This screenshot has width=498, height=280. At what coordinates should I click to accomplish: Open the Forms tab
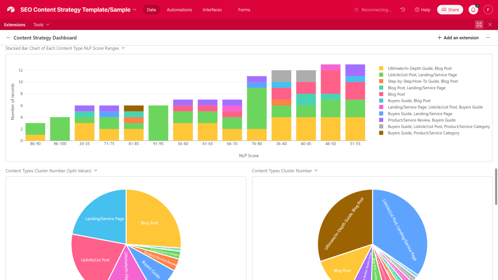point(244,10)
